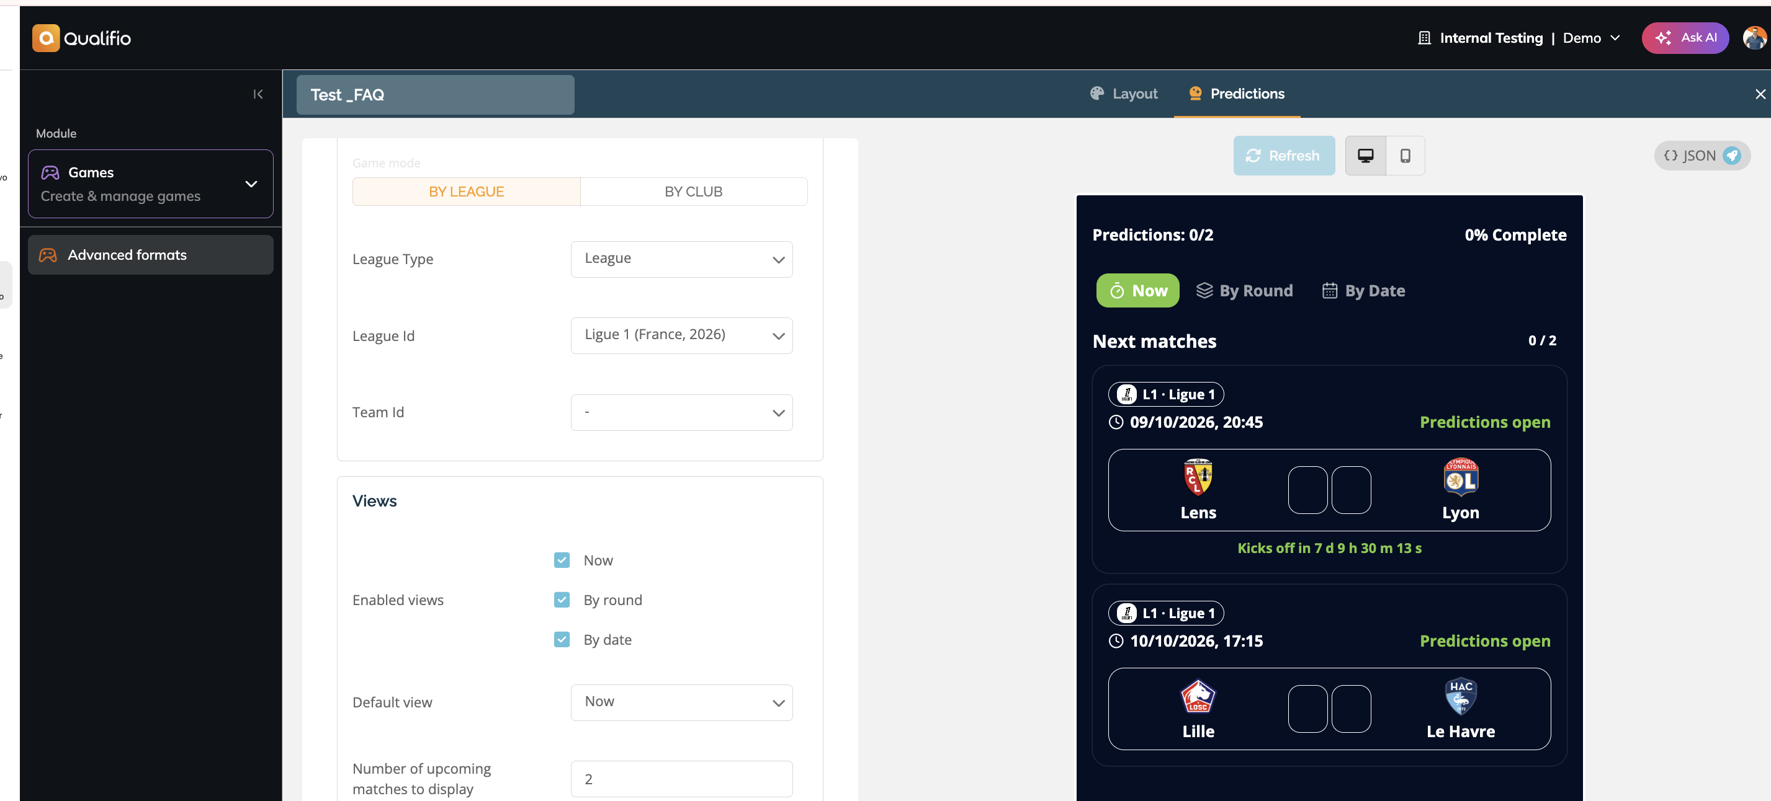Select BY CLUB game mode

693,192
